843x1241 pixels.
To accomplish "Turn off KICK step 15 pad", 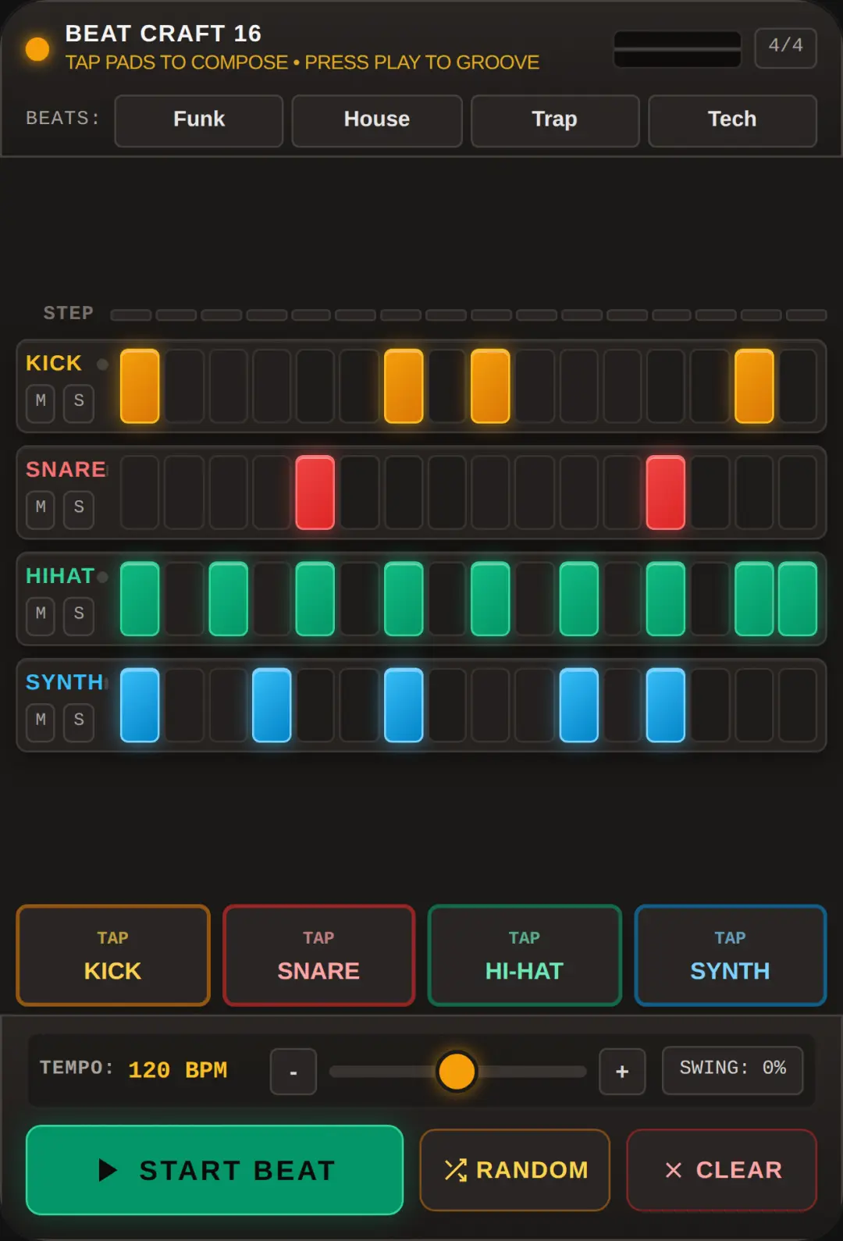I will [754, 386].
